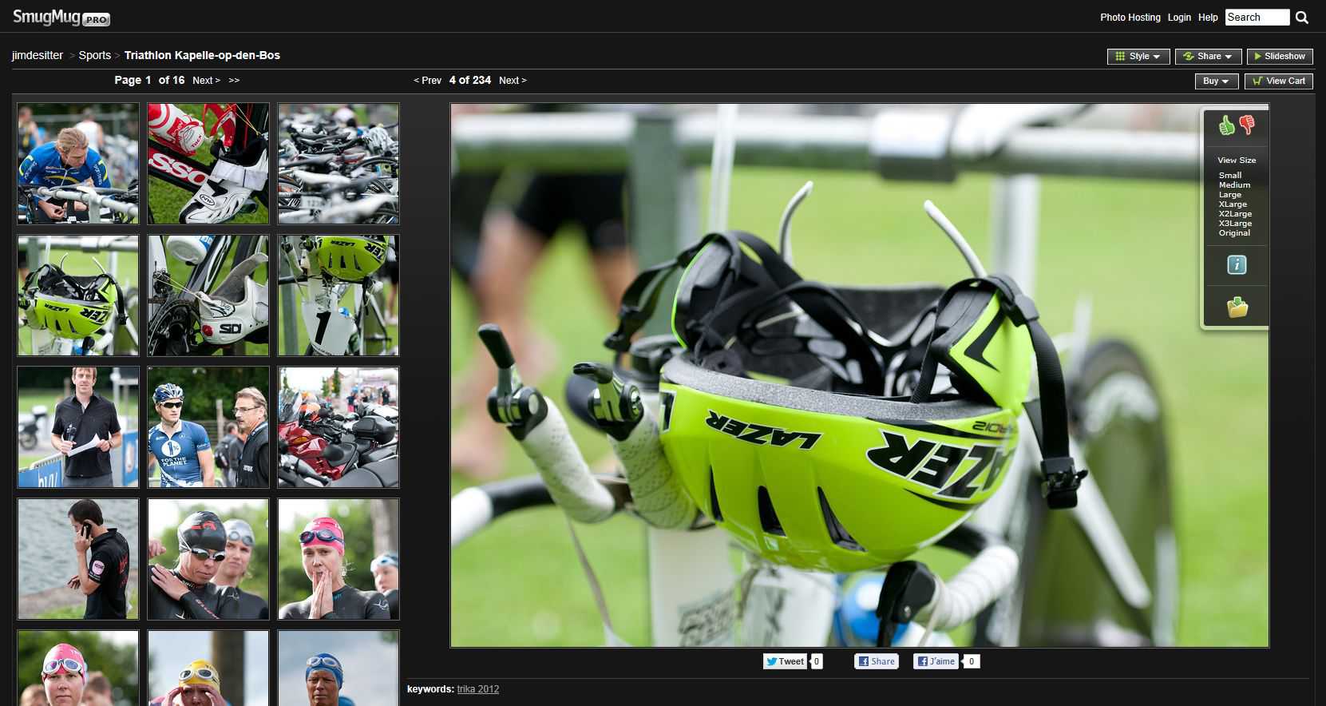Go to previous photo

(427, 81)
